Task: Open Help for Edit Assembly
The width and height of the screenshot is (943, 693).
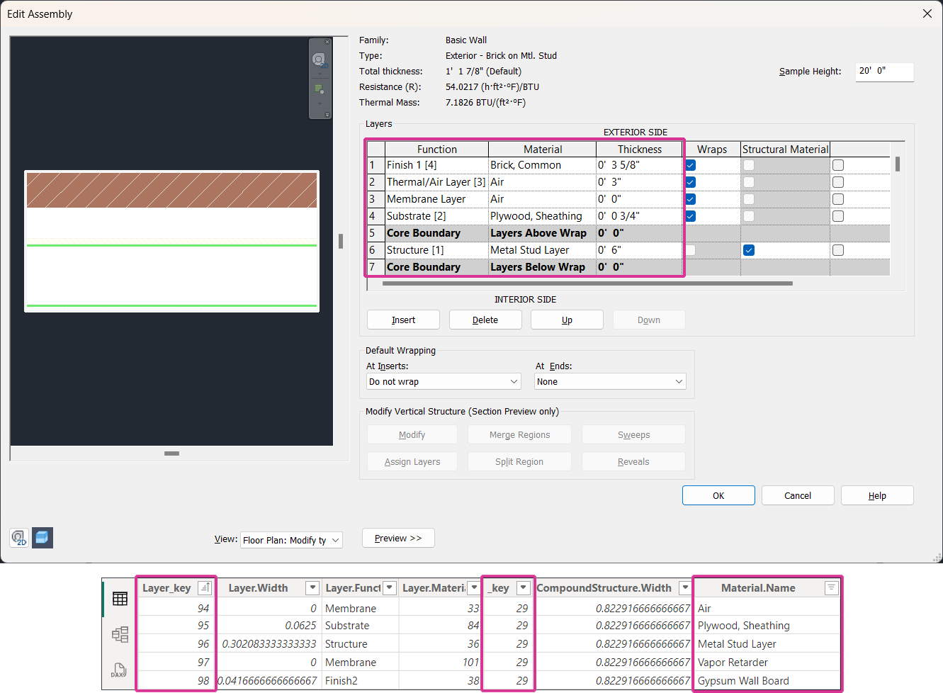Action: tap(877, 495)
